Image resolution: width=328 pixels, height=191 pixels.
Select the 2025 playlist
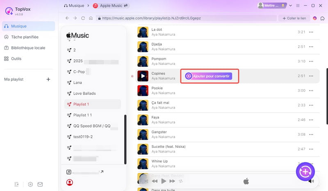[x=93, y=61]
